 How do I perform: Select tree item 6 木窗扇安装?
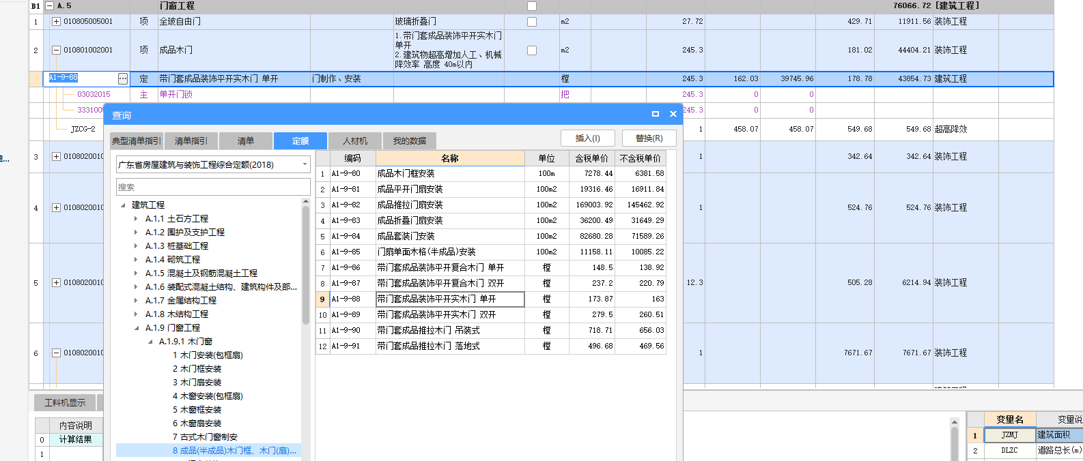pos(197,423)
